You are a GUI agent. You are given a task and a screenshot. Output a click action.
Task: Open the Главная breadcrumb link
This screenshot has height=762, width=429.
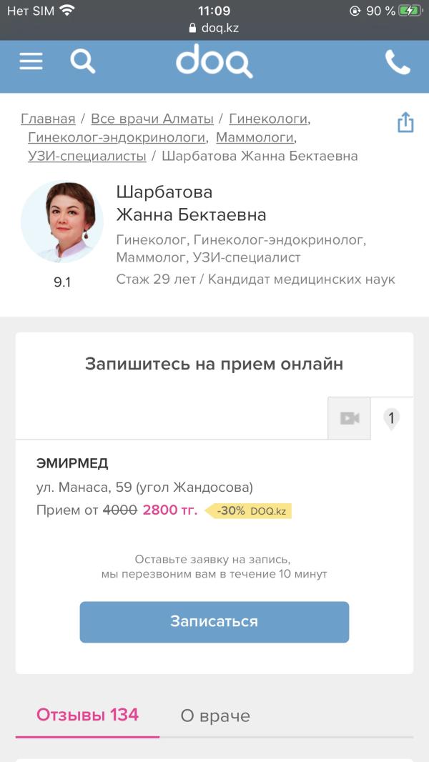coord(48,119)
